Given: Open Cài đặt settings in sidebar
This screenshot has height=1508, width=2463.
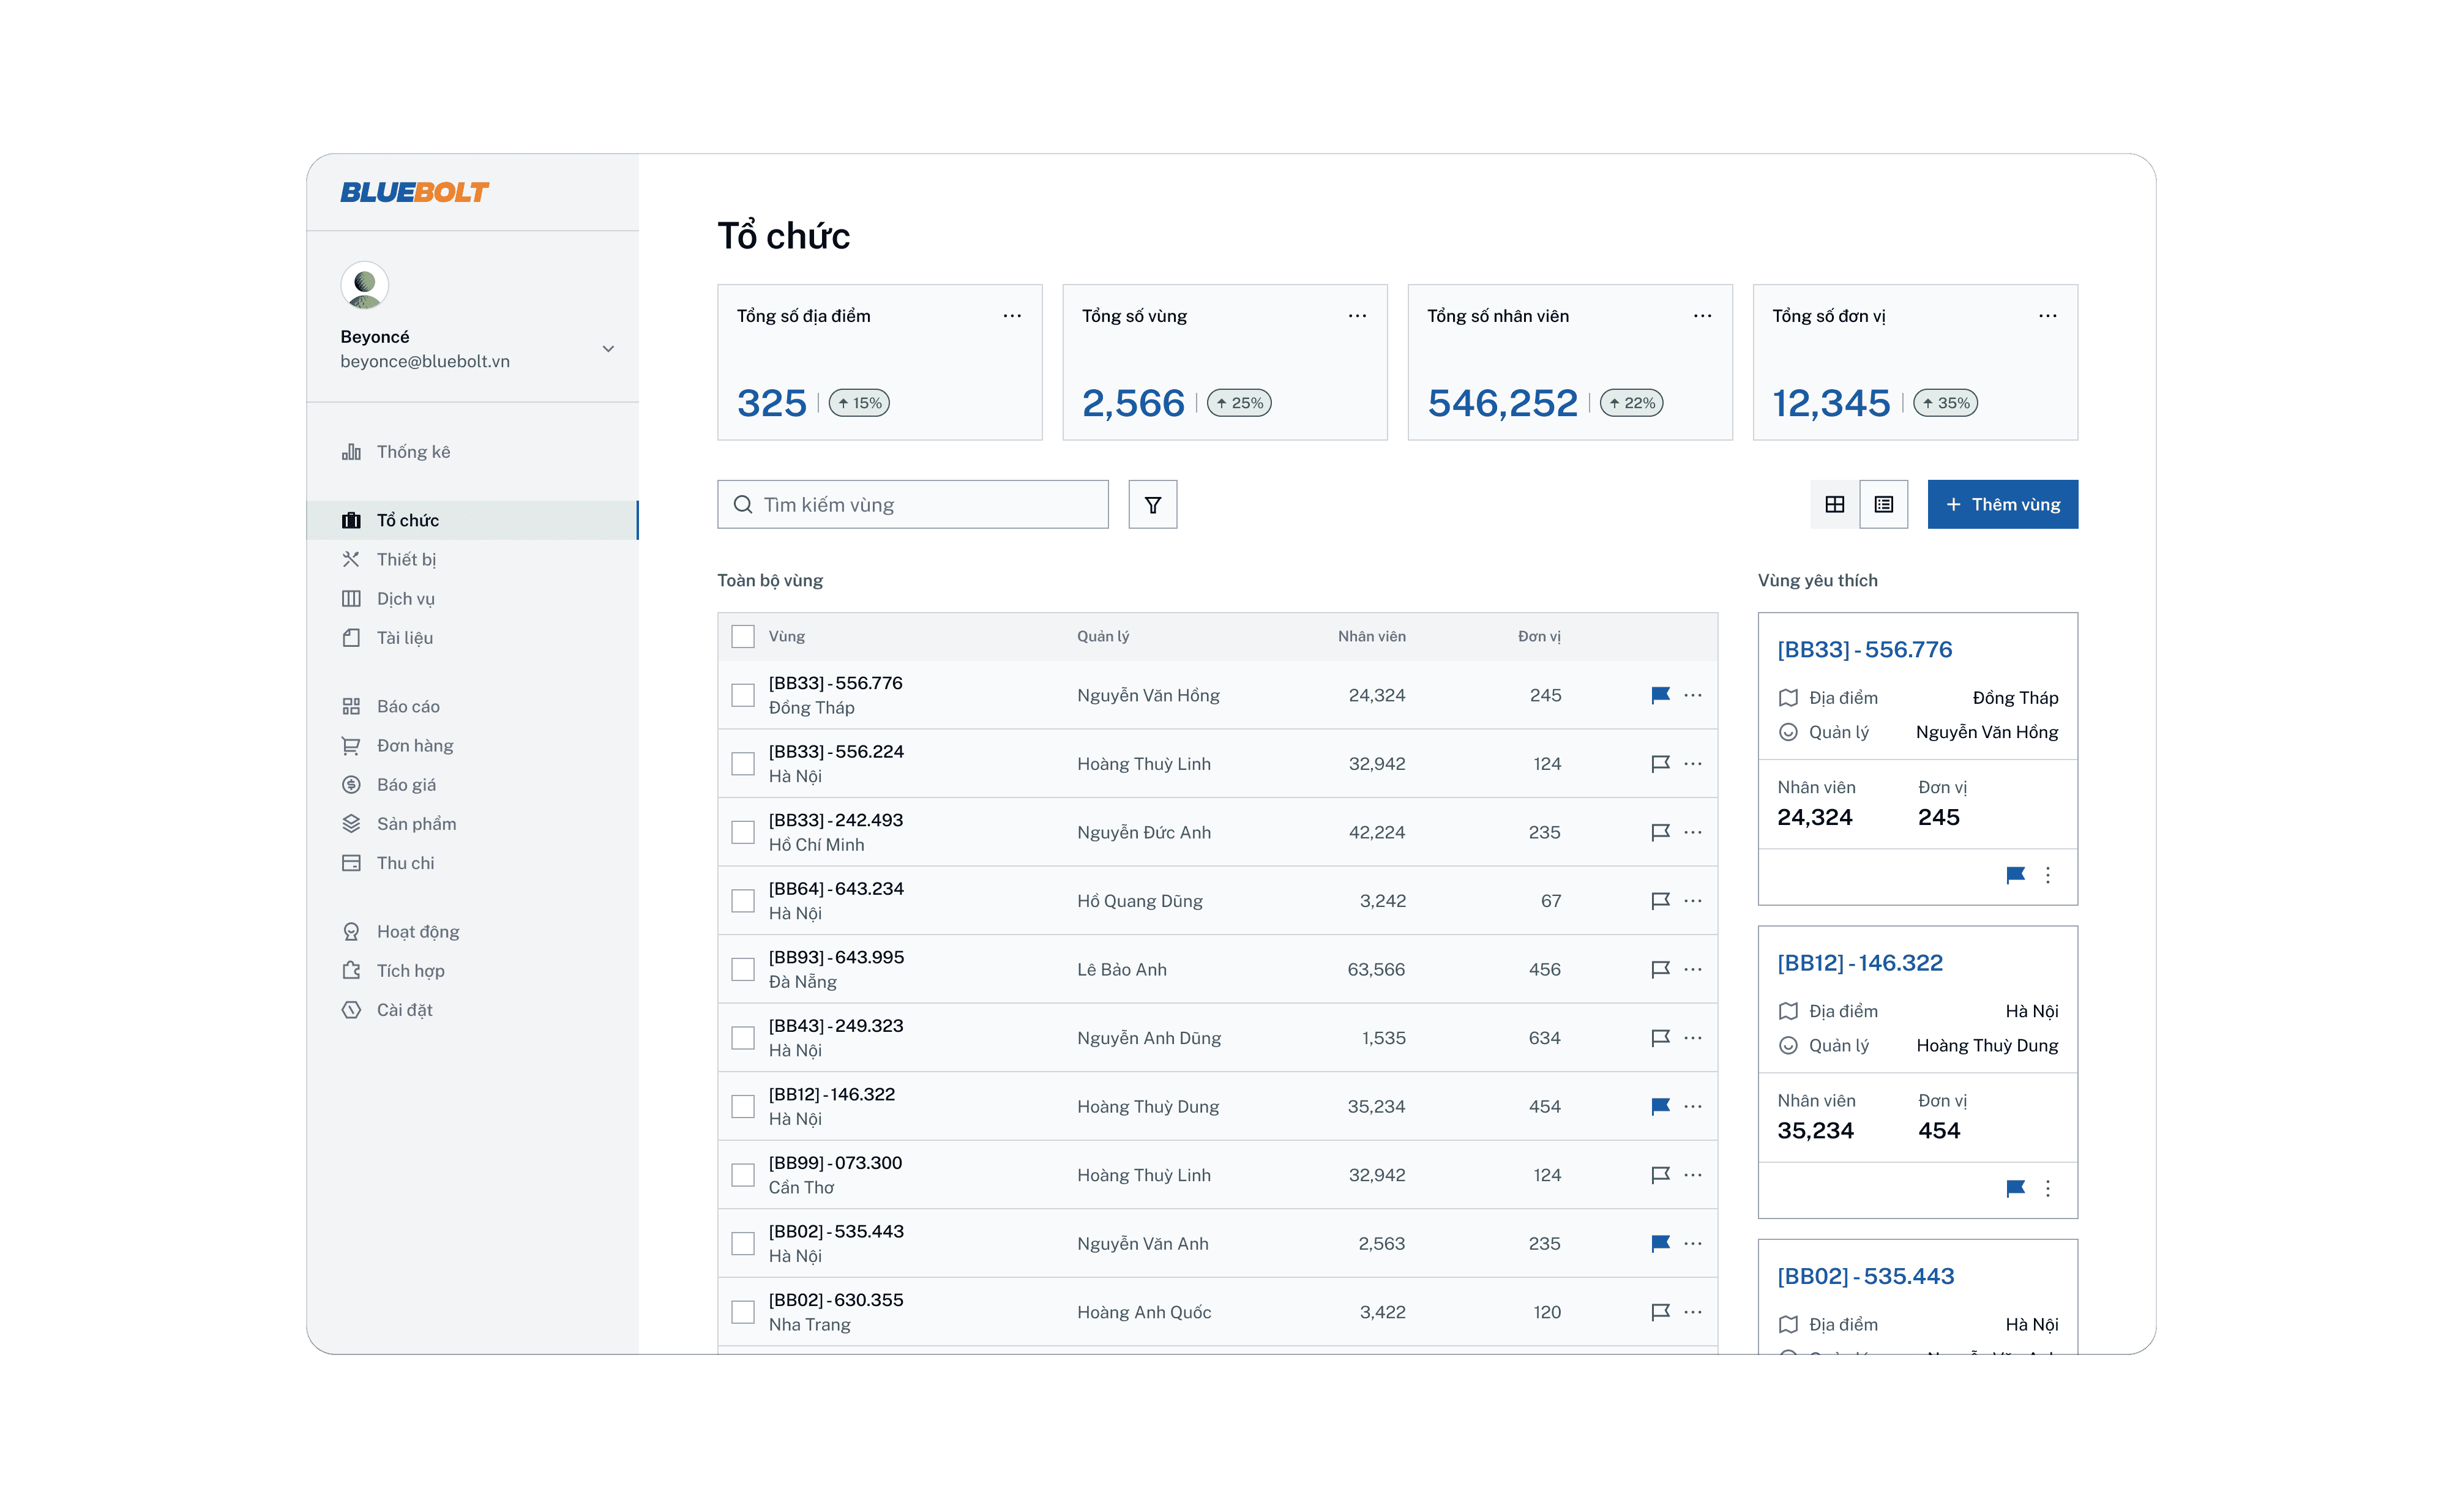Looking at the screenshot, I should (x=404, y=1010).
